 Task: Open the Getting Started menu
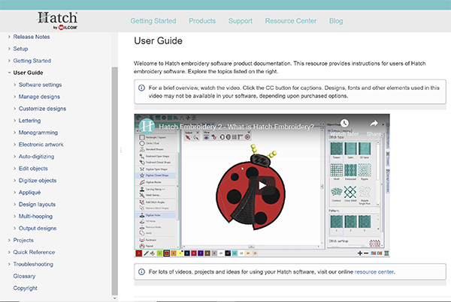(153, 21)
